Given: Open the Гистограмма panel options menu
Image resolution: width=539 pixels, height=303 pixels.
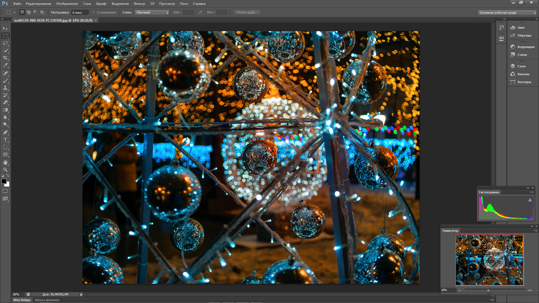Looking at the screenshot, I should click(x=531, y=192).
